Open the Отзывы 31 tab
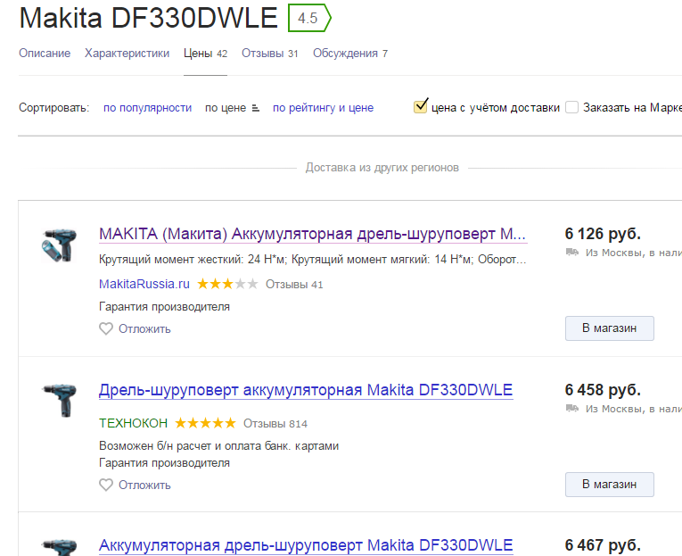 pos(269,54)
